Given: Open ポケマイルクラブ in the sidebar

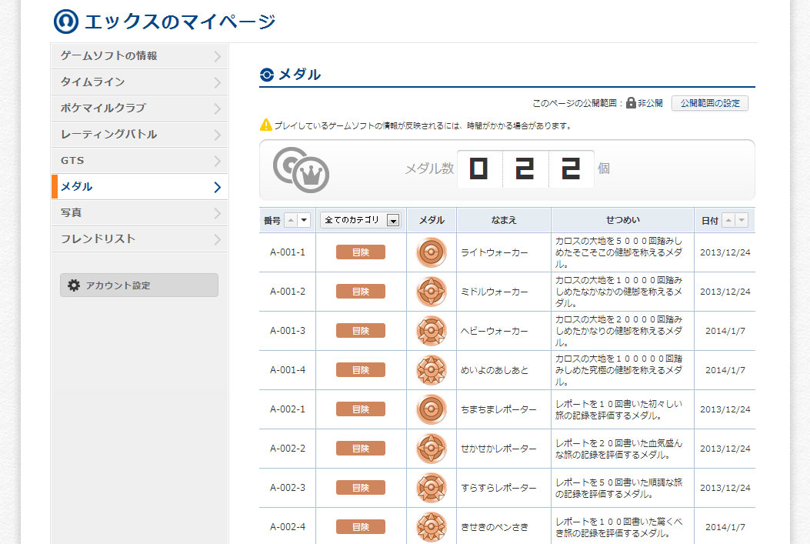Looking at the screenshot, I should coord(139,108).
